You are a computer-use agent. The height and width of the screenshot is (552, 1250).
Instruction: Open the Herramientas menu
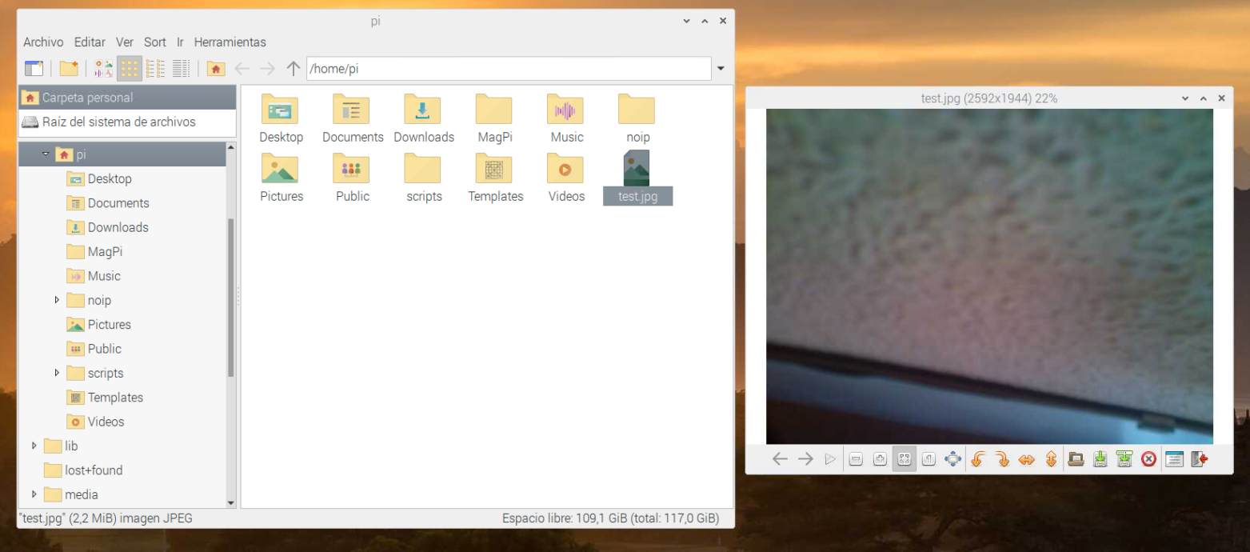[230, 42]
